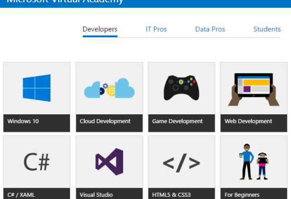
Task: Click the </> code brackets icon
Action: 181,163
